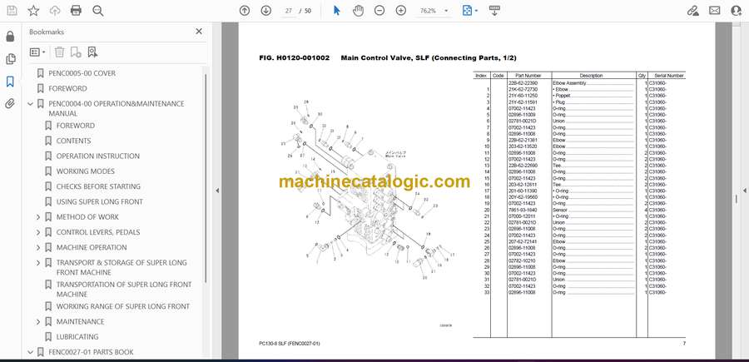Go to the next page arrow
This screenshot has height=362, width=749.
pos(266,11)
